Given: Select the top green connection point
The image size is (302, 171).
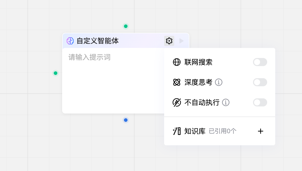Looking at the screenshot, I should pyautogui.click(x=126, y=26).
